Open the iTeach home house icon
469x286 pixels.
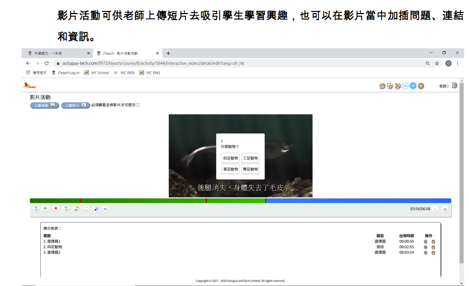coord(382,86)
